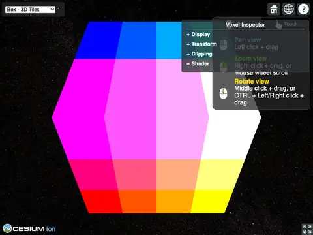Expand the Transform section

point(201,44)
